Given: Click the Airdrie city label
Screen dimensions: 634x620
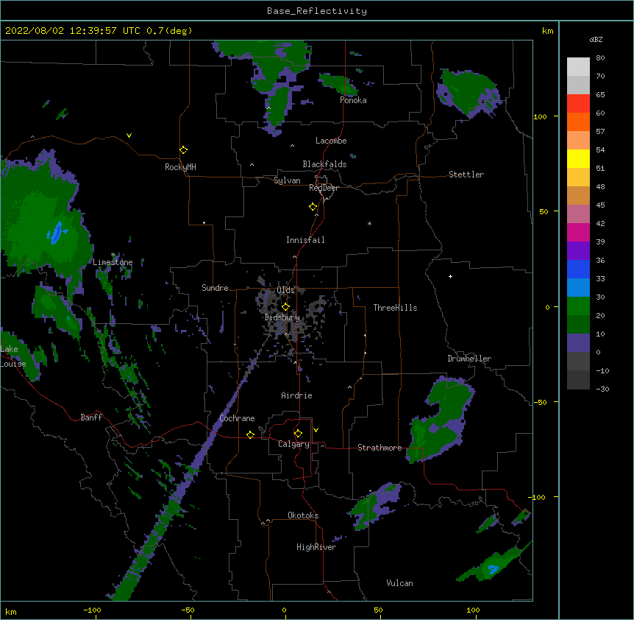Looking at the screenshot, I should (x=296, y=395).
